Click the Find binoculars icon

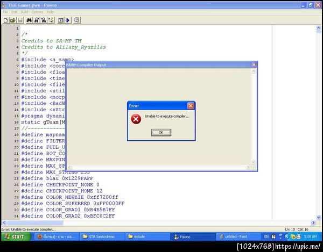[29, 20]
